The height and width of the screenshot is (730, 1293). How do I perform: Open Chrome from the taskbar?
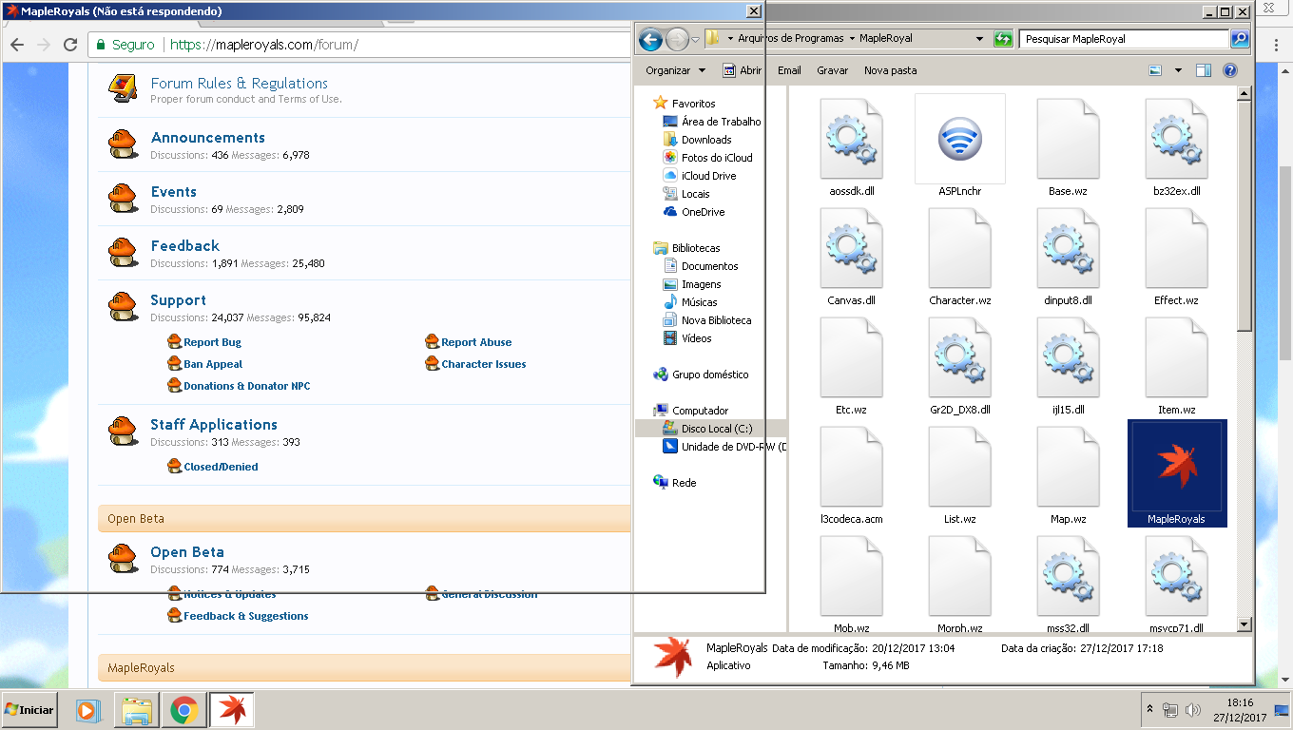pos(183,710)
